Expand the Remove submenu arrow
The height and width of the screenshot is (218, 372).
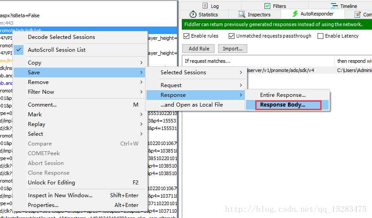[x=141, y=82]
